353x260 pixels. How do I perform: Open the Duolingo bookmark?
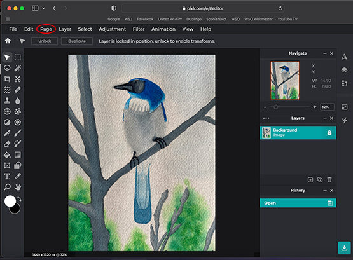pos(194,19)
